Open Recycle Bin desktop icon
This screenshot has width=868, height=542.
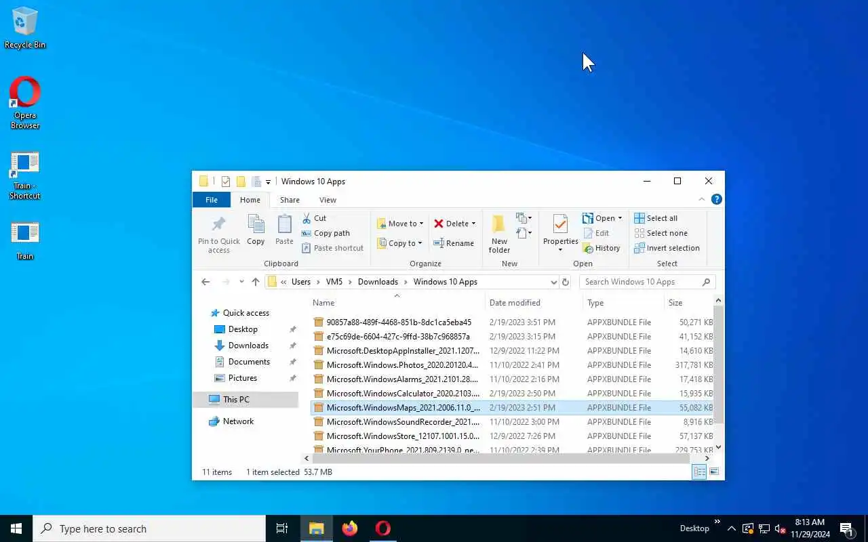pyautogui.click(x=25, y=28)
